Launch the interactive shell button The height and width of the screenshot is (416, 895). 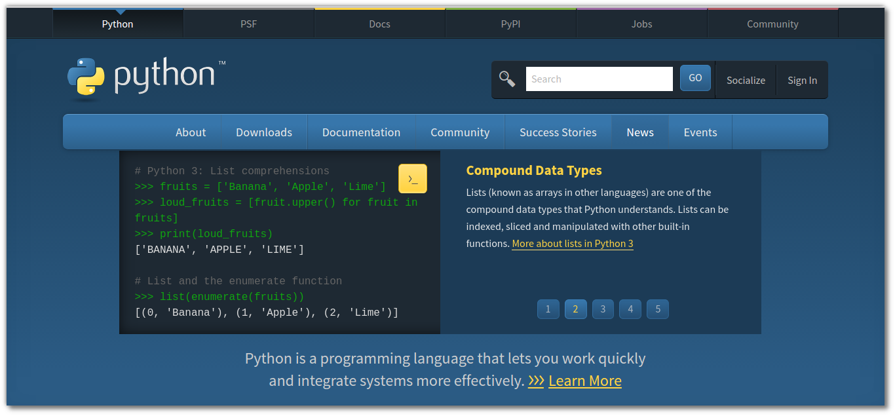413,179
